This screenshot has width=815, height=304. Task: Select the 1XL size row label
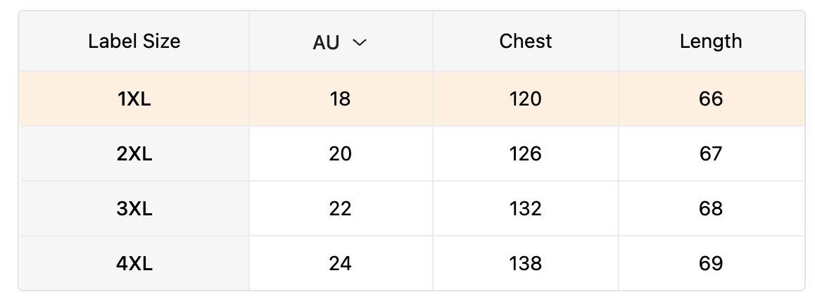[x=134, y=99]
